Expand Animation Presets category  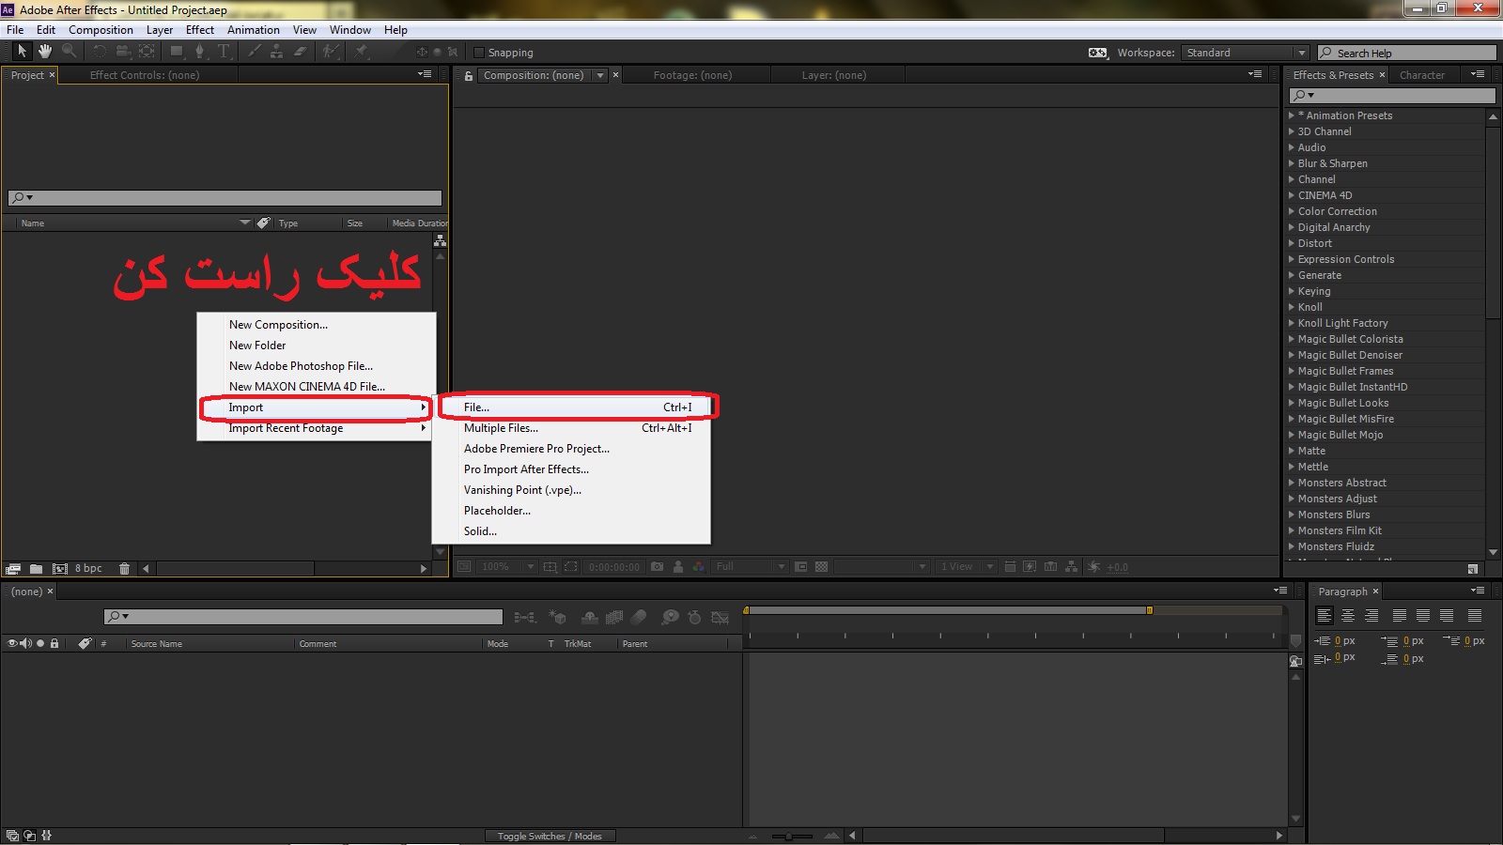tap(1292, 115)
